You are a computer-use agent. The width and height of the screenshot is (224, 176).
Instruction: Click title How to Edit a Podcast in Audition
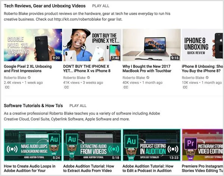(148, 168)
